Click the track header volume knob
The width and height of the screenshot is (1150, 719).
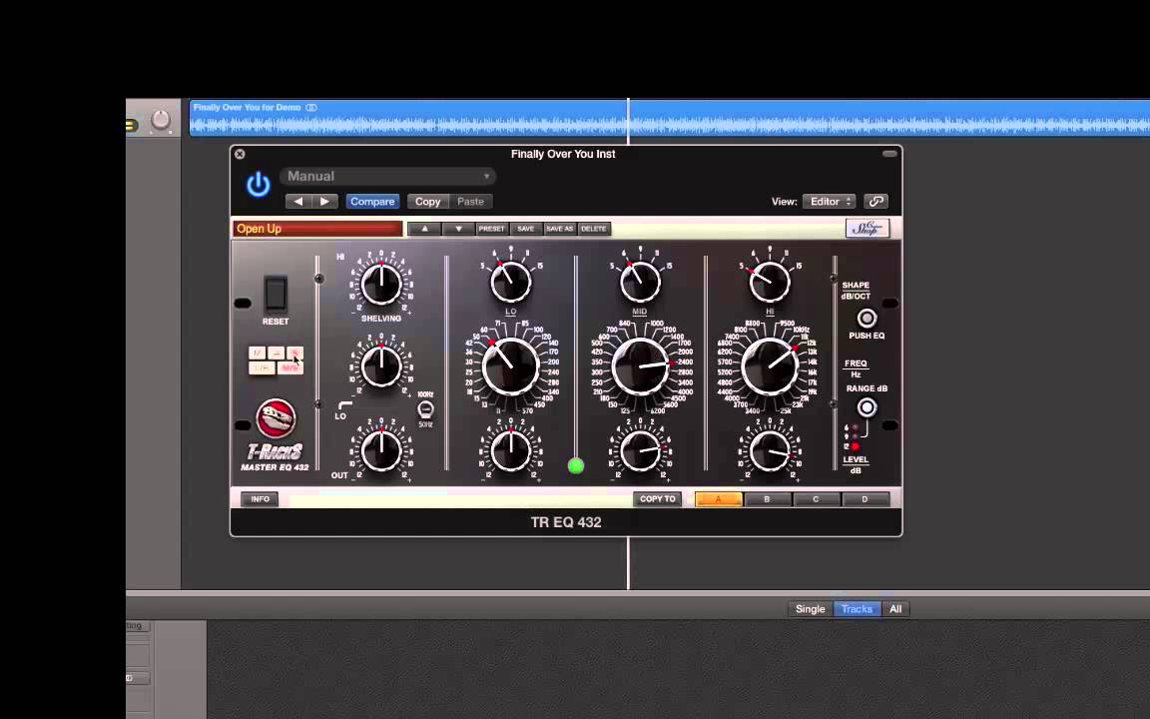coord(161,120)
